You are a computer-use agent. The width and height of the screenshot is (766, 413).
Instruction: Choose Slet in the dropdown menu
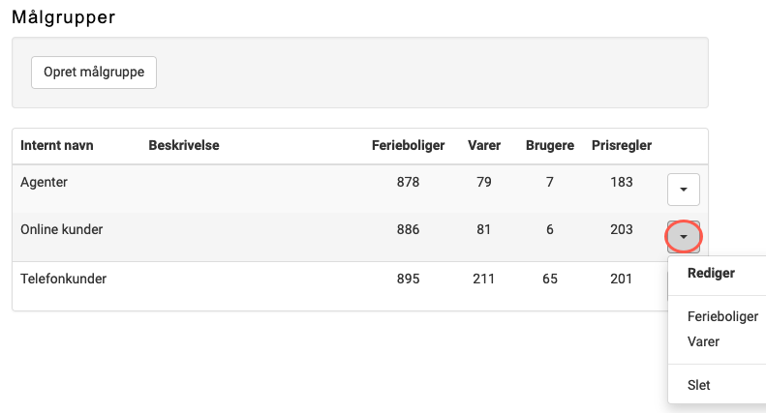698,385
